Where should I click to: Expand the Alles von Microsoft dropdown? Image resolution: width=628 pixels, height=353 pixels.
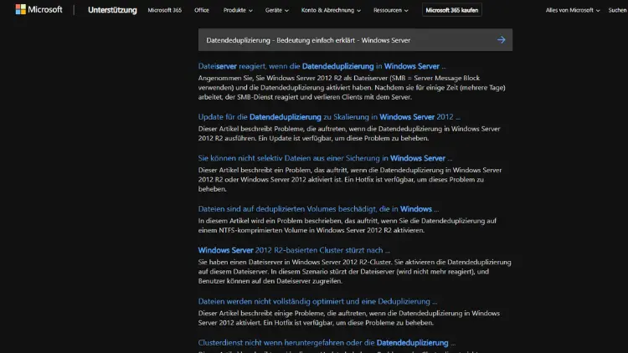pos(573,10)
